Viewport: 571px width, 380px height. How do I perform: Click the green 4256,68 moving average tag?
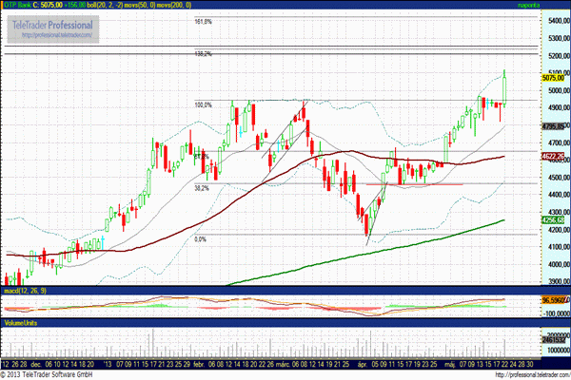(x=553, y=220)
